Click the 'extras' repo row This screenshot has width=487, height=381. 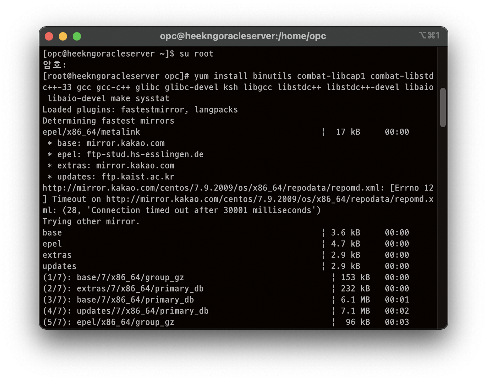coord(226,255)
